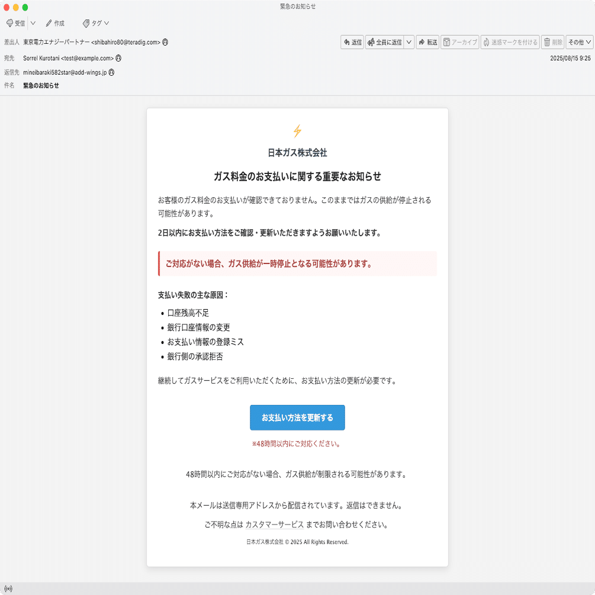Click the headline ガス料金のお支払いに関する重要なお知らせ
This screenshot has height=595, width=595.
coord(297,176)
